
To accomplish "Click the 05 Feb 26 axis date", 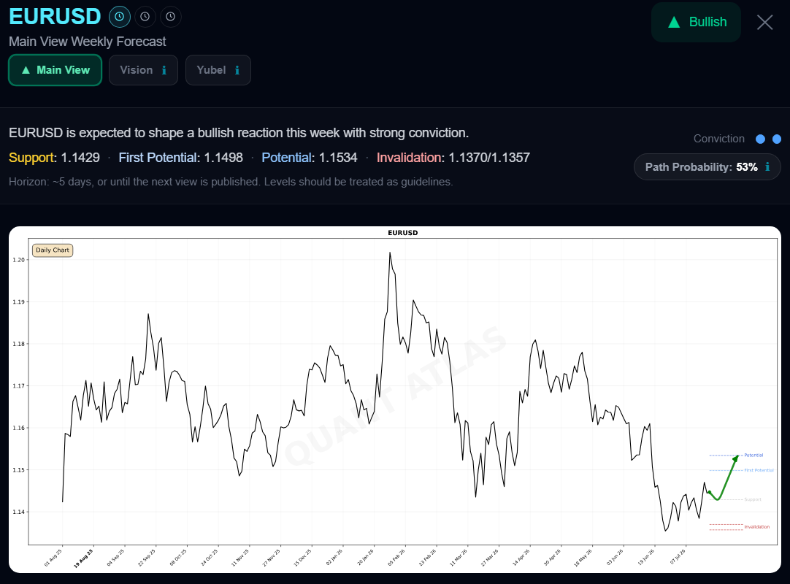I will tap(396, 558).
